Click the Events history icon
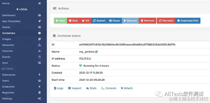This screenshot has height=103, width=210. (x=39, y=57)
